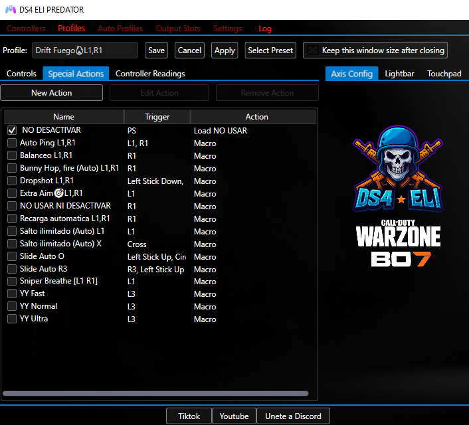Viewport: 469px width, 425px height.
Task: Click the R1 trigger in Recarga automatica row
Action: (132, 219)
